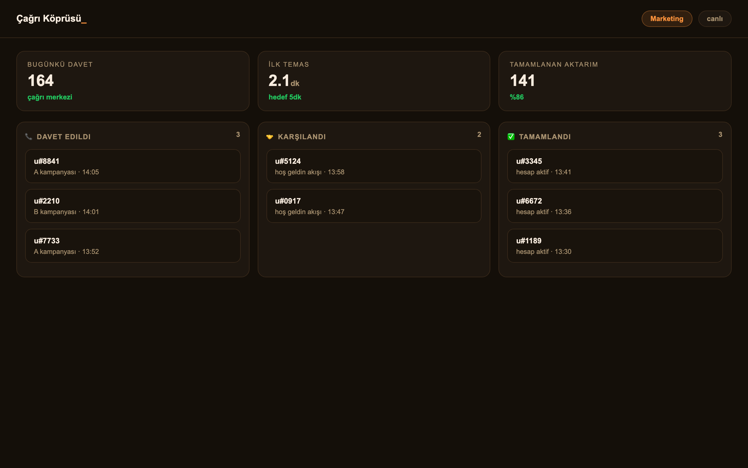The height and width of the screenshot is (468, 748).
Task: Open card u#3345 hesap aktif
Action: coord(615,166)
